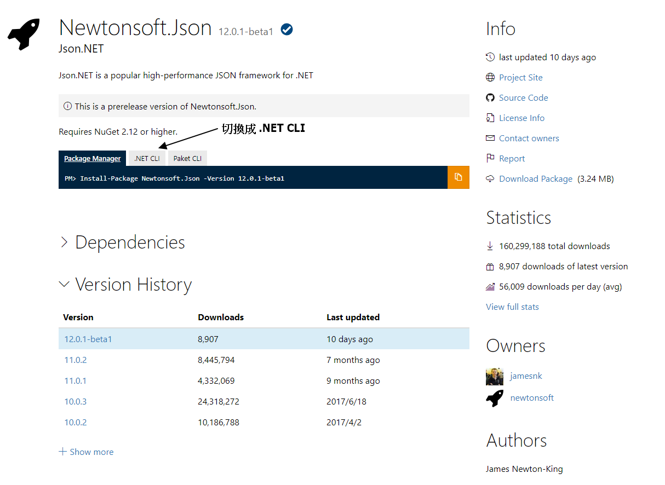Click the '9 months ago' cell
Image resolution: width=665 pixels, height=485 pixels.
[x=353, y=380]
